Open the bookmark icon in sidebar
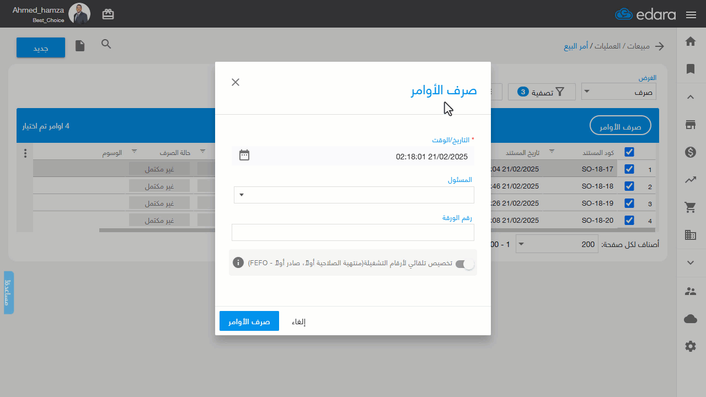706x397 pixels. [690, 69]
